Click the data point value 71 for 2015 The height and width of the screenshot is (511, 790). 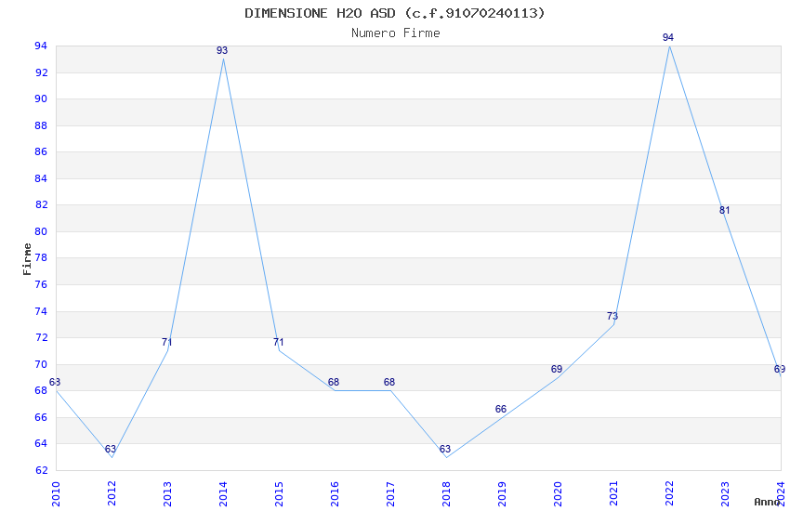278,342
